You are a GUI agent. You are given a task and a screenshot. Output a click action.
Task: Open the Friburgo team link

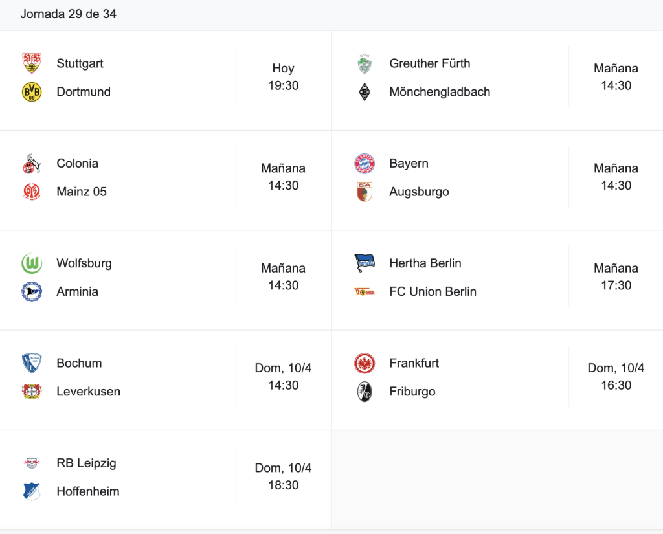point(412,392)
